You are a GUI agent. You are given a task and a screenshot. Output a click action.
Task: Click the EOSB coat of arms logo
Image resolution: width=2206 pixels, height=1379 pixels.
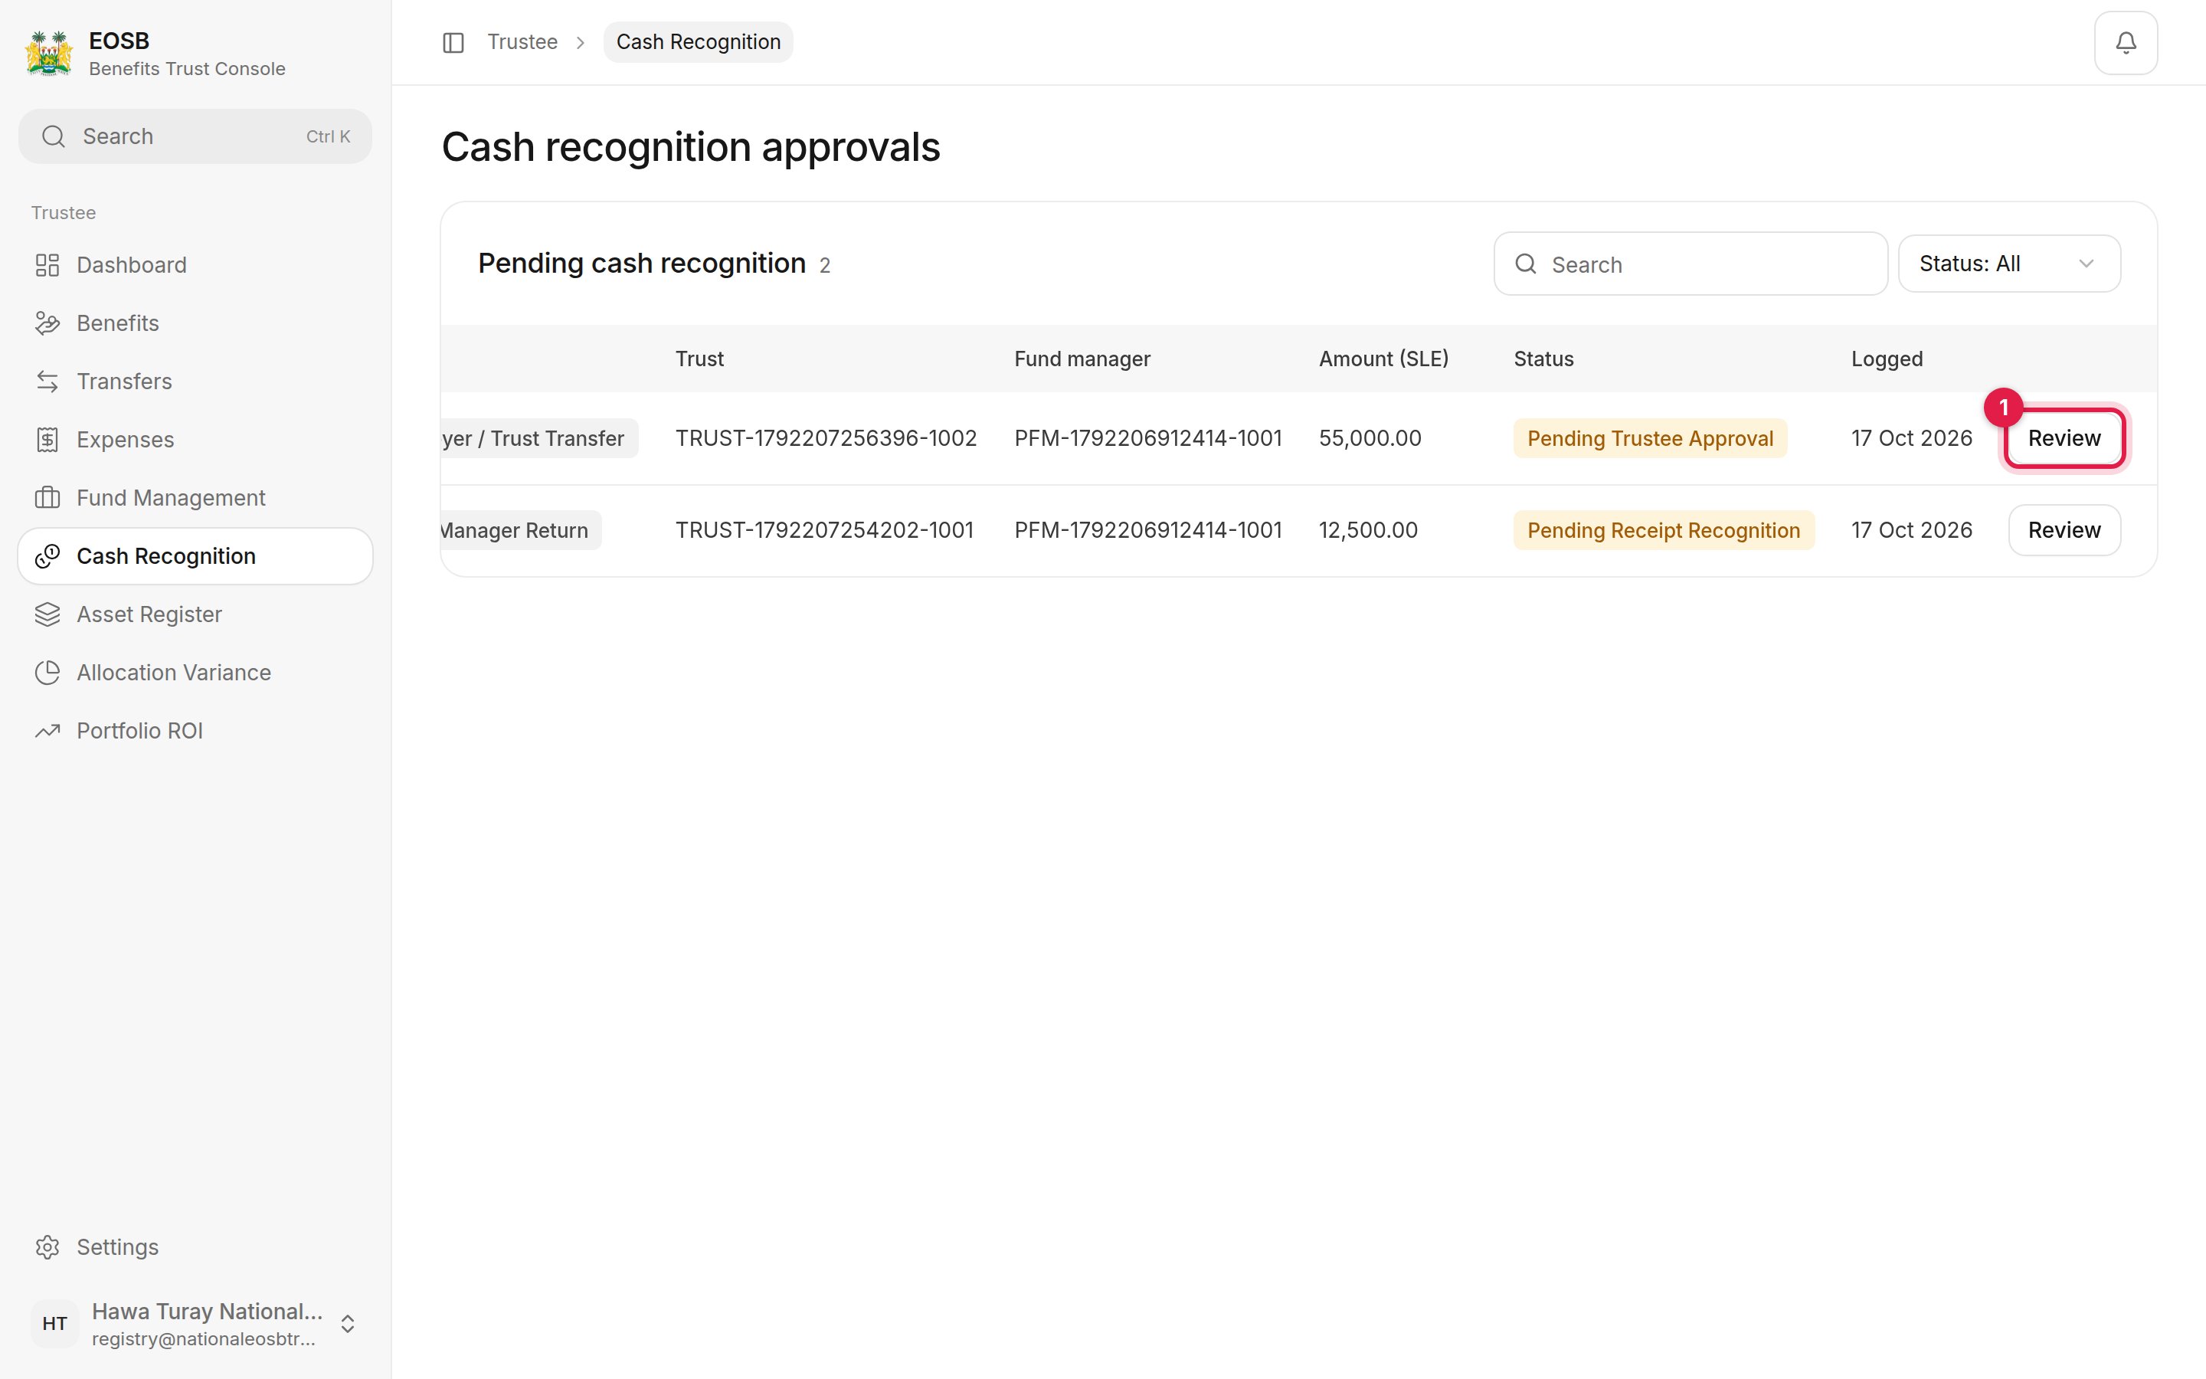coord(48,53)
